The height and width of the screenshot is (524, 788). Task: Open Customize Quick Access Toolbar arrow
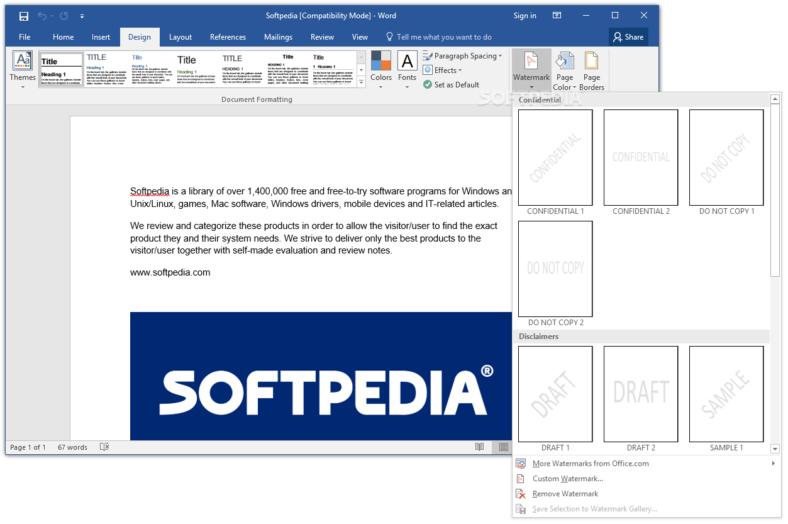point(82,16)
